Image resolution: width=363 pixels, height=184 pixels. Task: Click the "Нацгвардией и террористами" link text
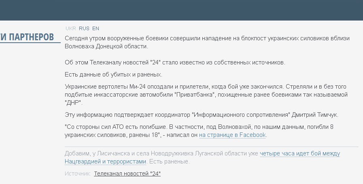(105, 162)
